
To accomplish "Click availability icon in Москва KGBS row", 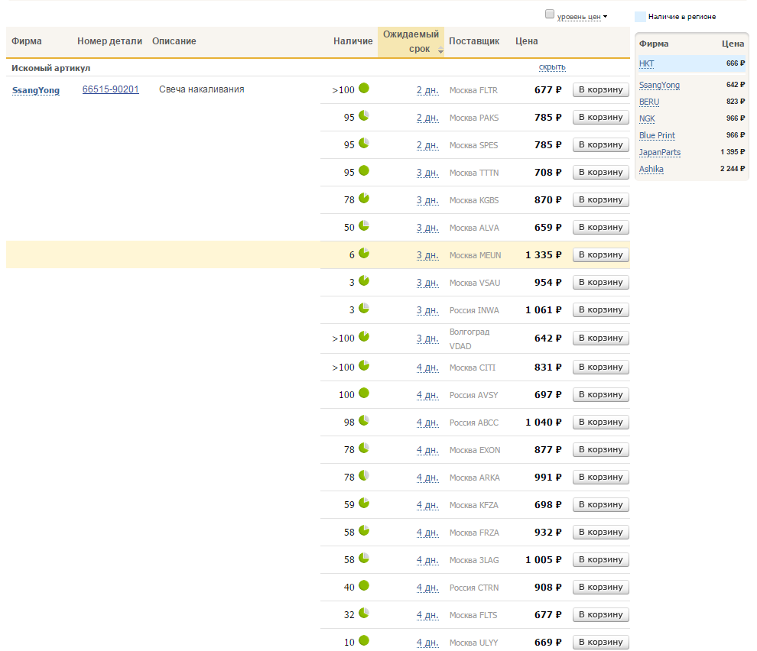I will [x=364, y=198].
